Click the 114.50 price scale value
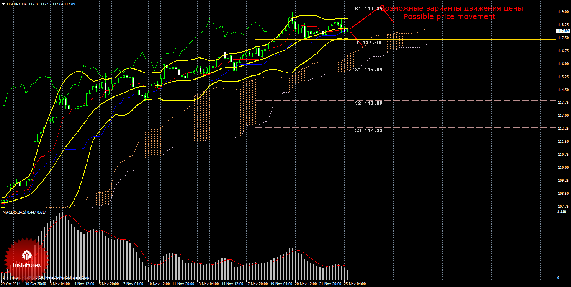Viewport: 571px width, 287px height. (x=563, y=90)
